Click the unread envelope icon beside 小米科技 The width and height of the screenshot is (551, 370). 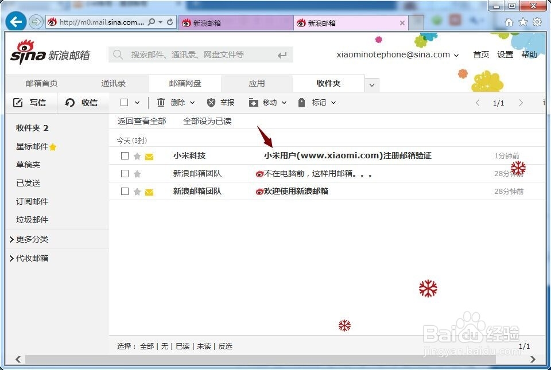click(x=149, y=155)
